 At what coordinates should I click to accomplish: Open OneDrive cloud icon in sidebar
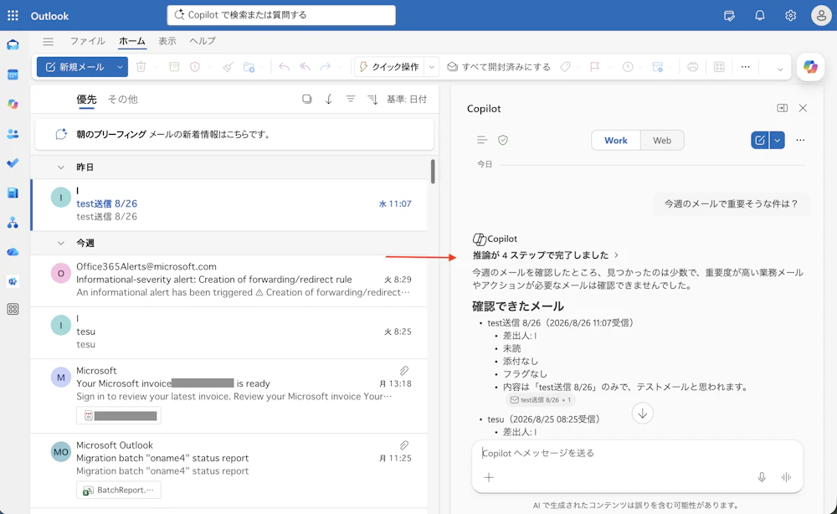point(13,251)
